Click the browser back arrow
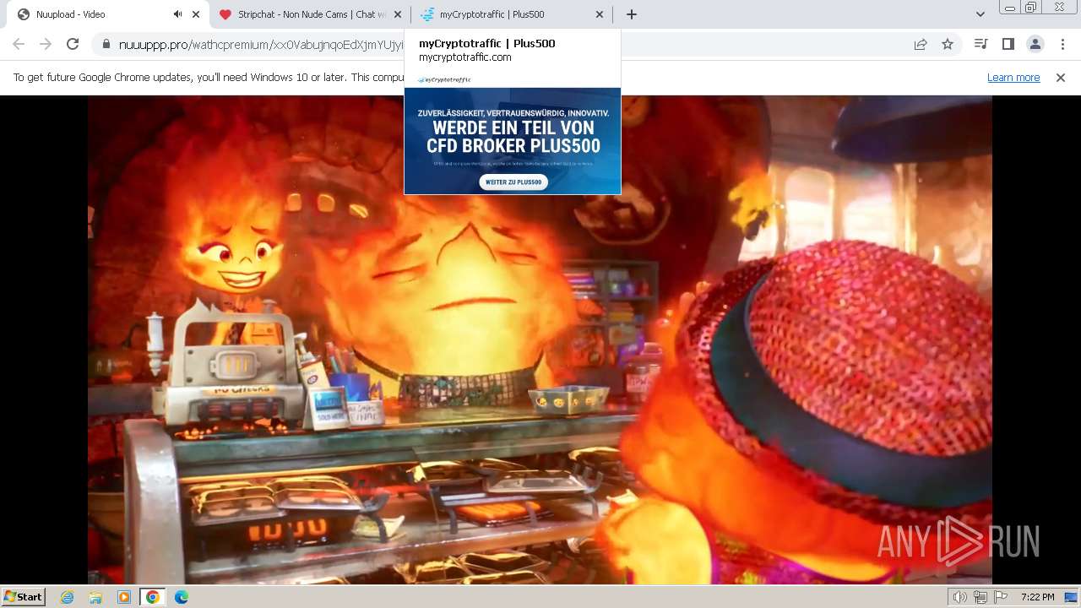The width and height of the screenshot is (1081, 608). coord(19,44)
